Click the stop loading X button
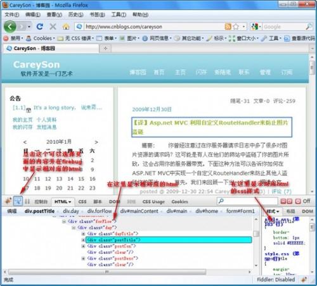Image resolution: width=317 pixels, height=286 pixels. tap(53, 27)
